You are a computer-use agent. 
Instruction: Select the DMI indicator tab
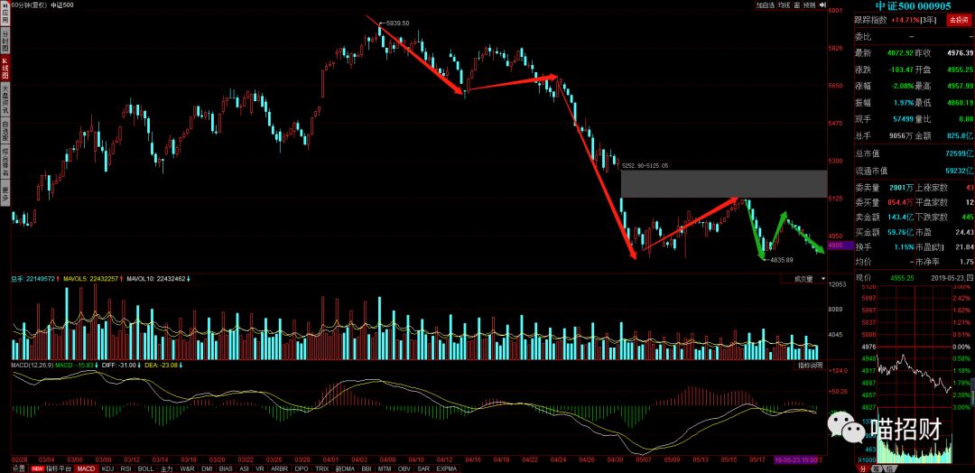[207, 468]
